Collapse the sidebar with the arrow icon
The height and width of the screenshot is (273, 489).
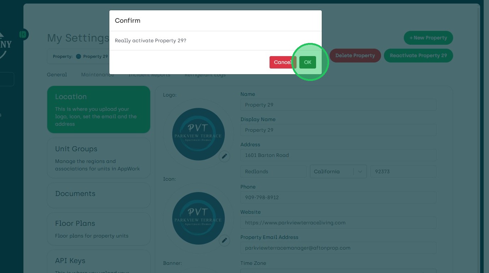point(23,34)
